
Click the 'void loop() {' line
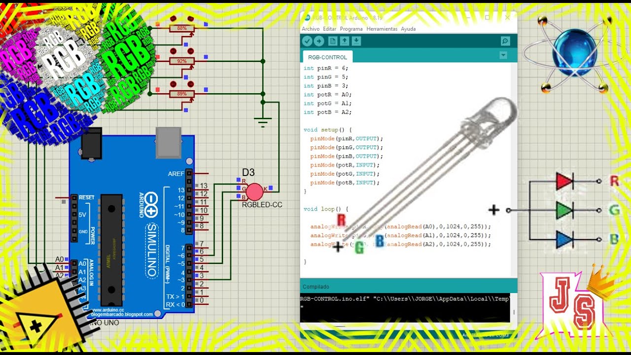(326, 209)
